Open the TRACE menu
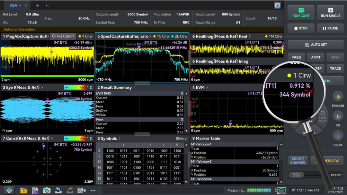Screen dimensions: 347x195 335,68
